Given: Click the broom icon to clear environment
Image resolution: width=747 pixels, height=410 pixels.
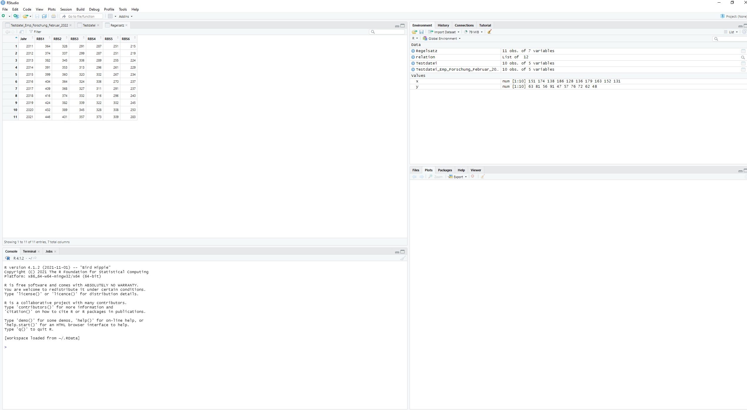Looking at the screenshot, I should pyautogui.click(x=490, y=32).
